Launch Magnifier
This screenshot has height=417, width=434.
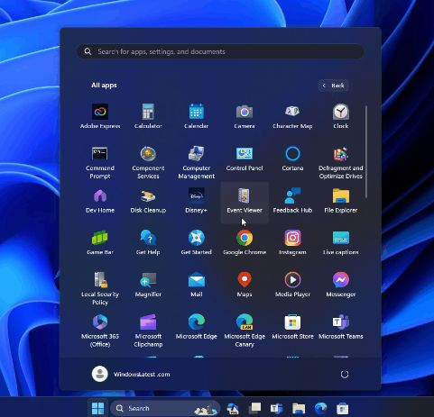click(x=148, y=286)
